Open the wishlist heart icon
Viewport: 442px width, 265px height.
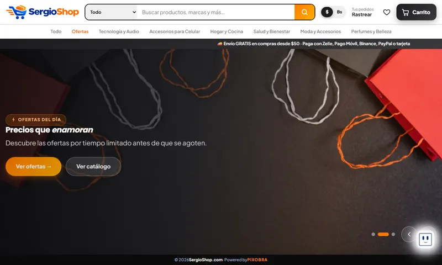coord(386,12)
